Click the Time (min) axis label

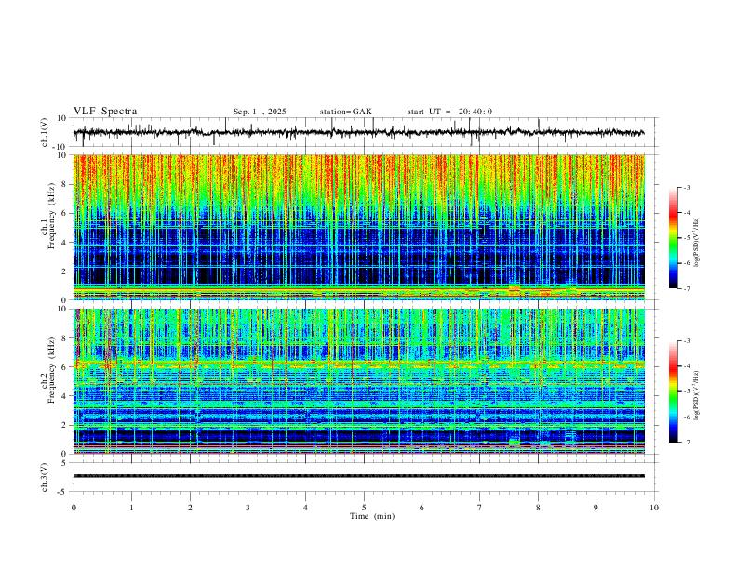(x=372, y=516)
